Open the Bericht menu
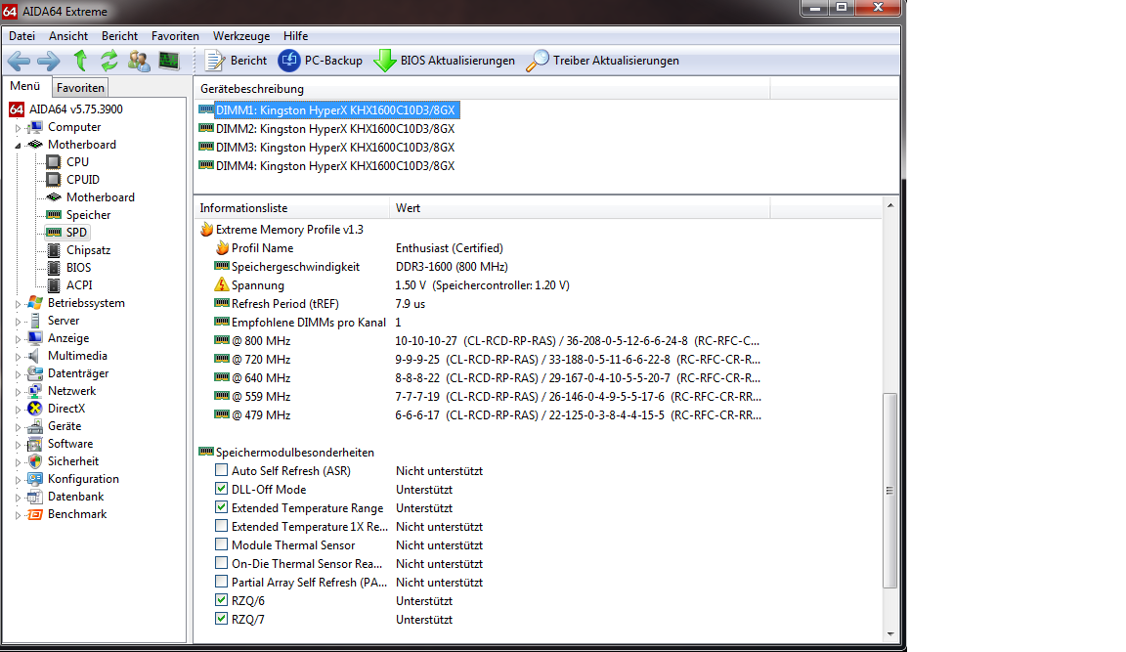The width and height of the screenshot is (1126, 652). 119,36
